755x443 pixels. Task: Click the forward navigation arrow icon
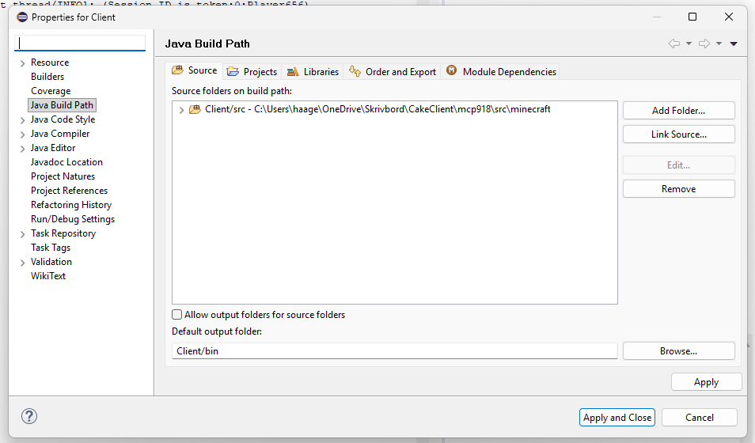[x=704, y=44]
